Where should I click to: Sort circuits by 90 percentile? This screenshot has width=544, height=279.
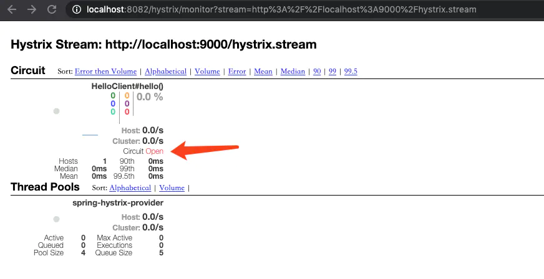pos(317,72)
